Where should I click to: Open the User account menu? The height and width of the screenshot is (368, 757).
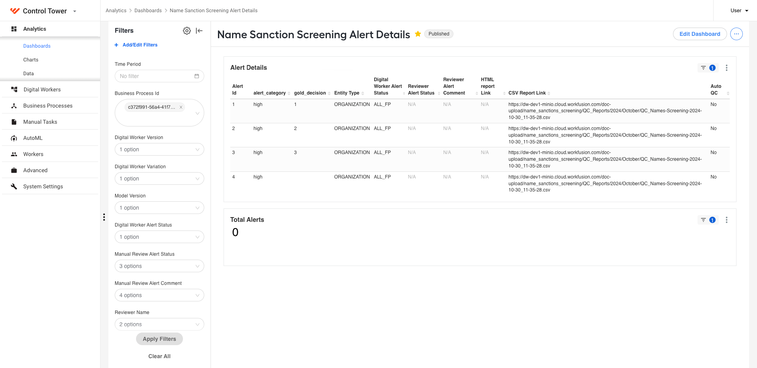[739, 11]
